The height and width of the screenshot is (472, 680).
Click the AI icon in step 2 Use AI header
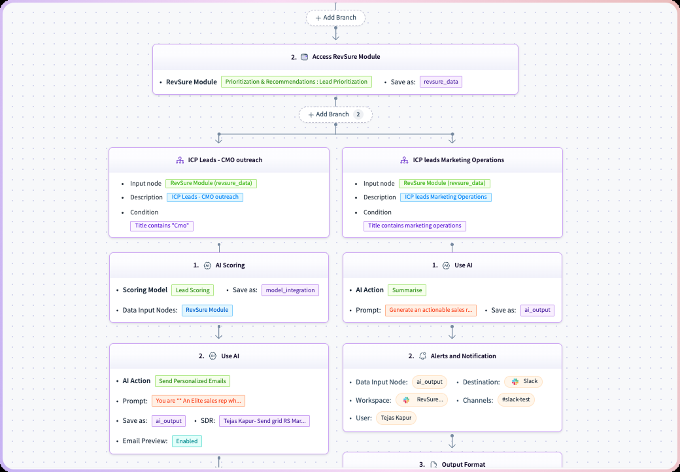213,356
